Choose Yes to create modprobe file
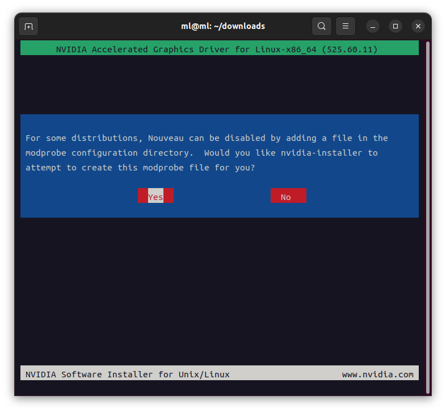Screen dimensions: 446x412 click(155, 195)
